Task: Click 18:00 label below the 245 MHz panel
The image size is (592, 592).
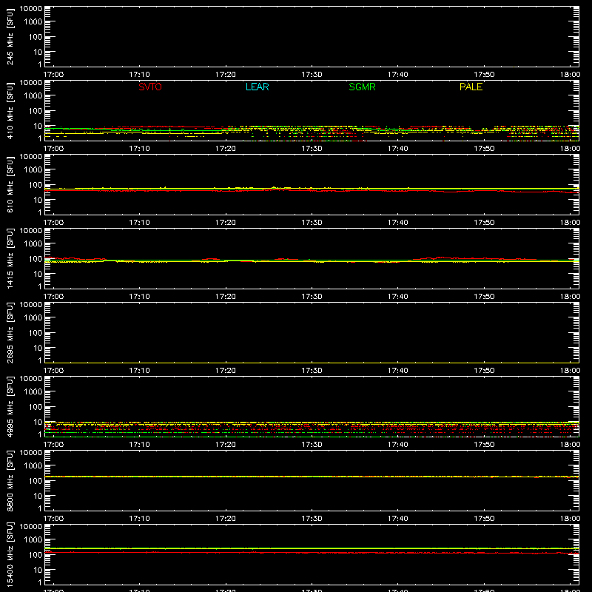Action: click(570, 75)
